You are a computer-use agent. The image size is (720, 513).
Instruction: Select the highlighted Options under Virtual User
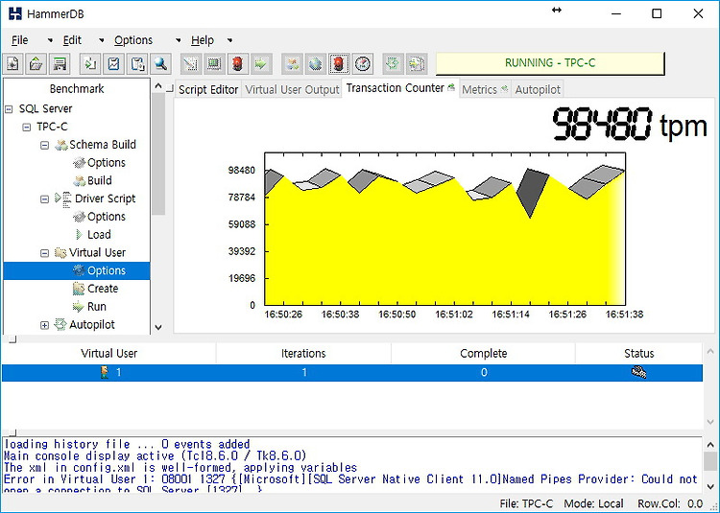(77, 270)
